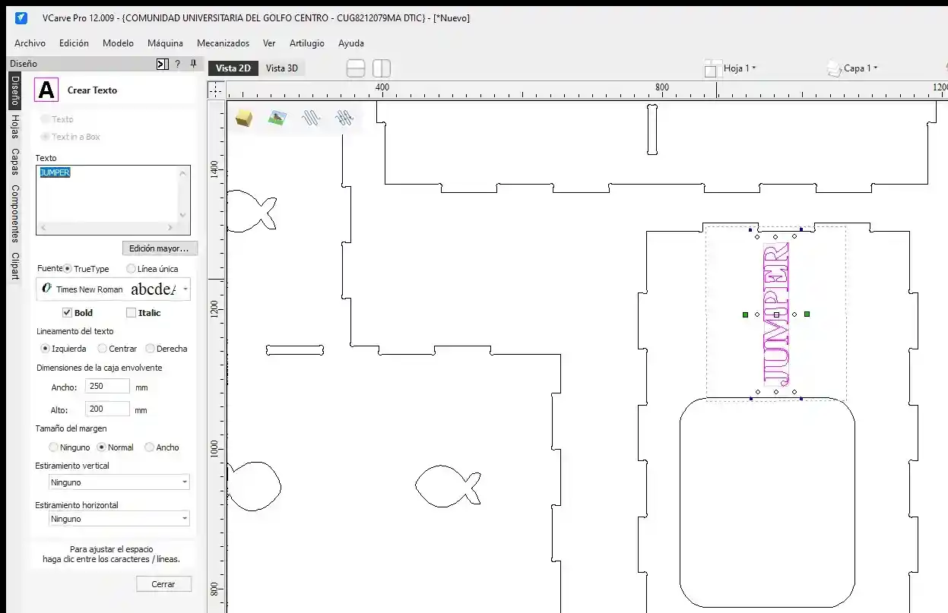
Task: Open the Edición menu
Action: pos(74,43)
